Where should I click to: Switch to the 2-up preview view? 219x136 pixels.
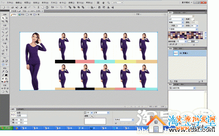tap(29, 15)
